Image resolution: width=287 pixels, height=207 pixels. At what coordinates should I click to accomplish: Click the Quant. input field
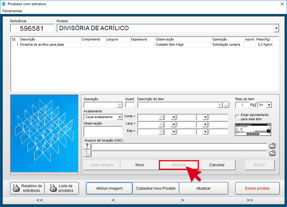tap(130, 105)
